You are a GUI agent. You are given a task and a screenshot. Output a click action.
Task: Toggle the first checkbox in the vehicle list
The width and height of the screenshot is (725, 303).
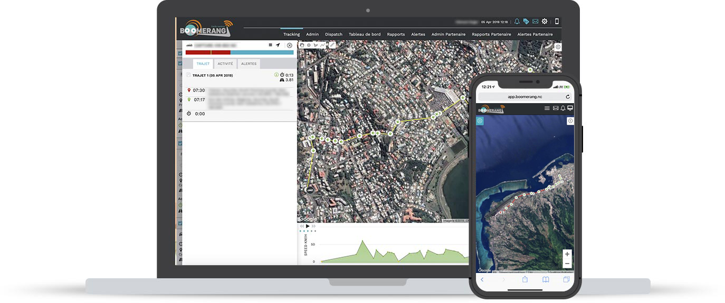pos(180,53)
